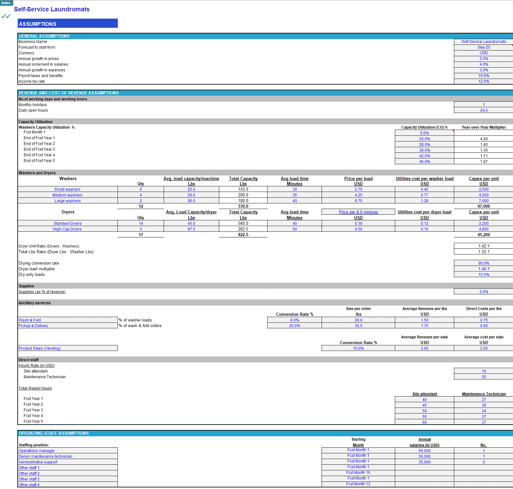Viewport: 513px width, 489px height.
Task: Click site attendant hourly rate 16
Action: [483, 371]
